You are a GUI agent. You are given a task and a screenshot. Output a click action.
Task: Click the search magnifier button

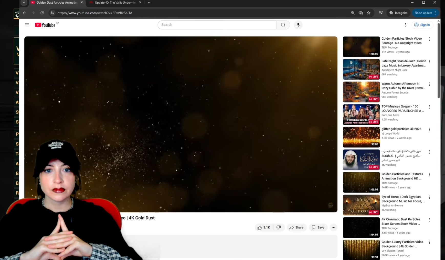point(283,25)
